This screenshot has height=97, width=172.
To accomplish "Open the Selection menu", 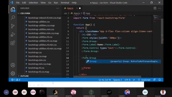I will pos(33,3).
